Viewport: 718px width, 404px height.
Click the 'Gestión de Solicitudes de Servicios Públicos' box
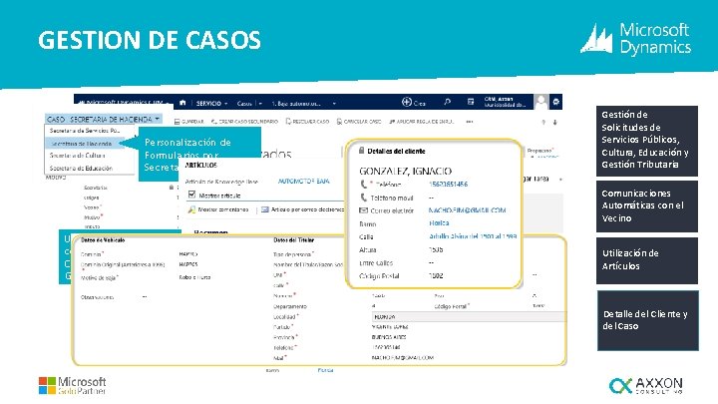pos(647,141)
